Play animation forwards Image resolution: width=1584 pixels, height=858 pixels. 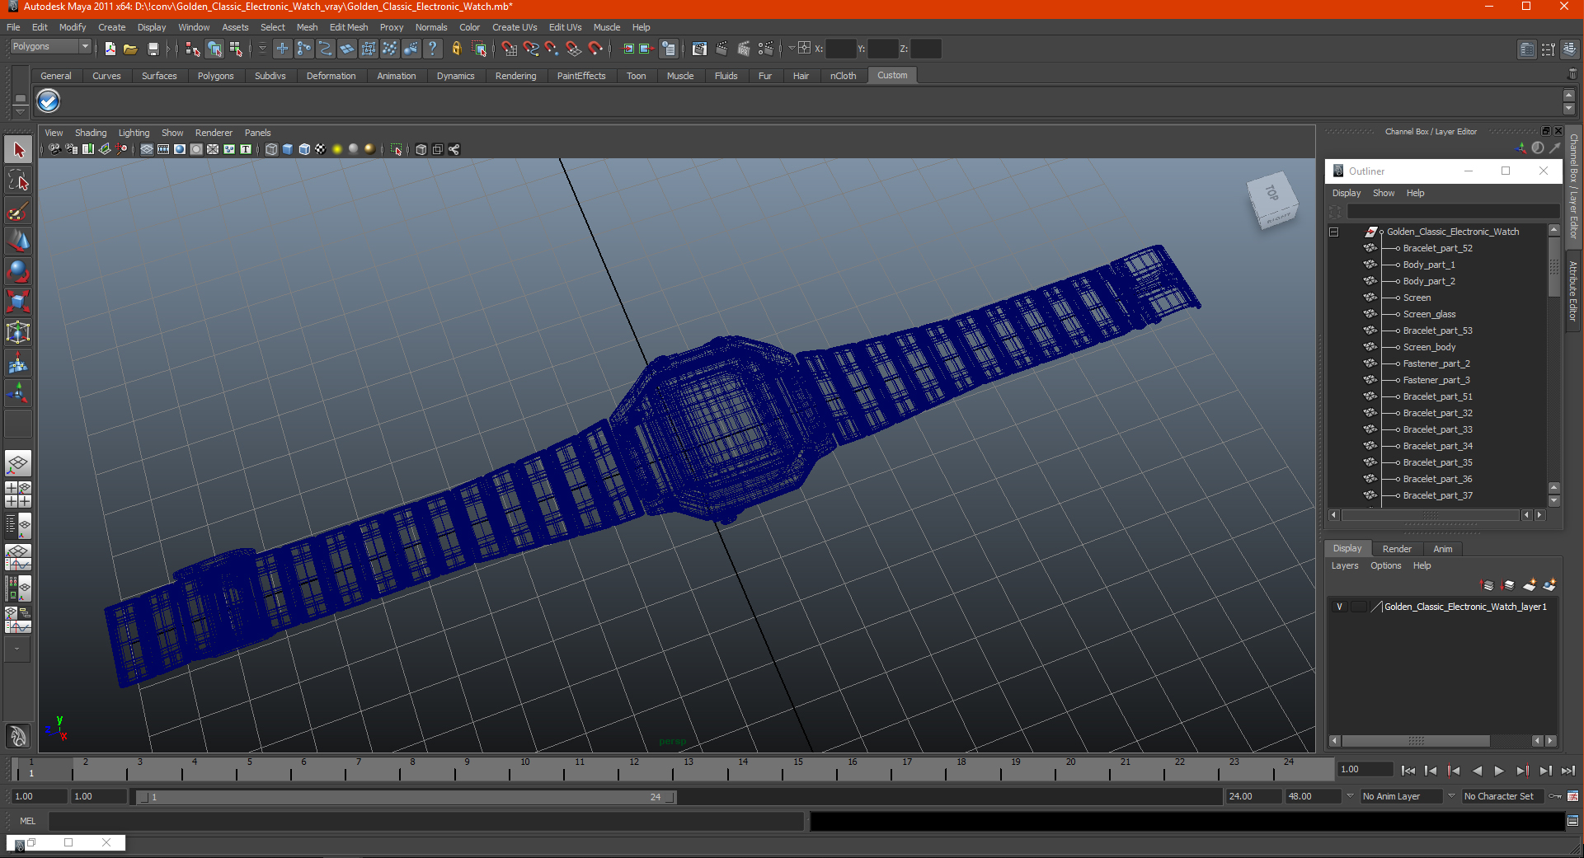tap(1499, 771)
